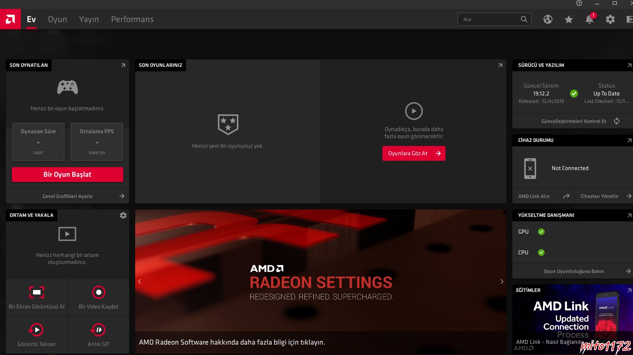Click the star shield badge icon
The image size is (633, 355).
tap(228, 124)
